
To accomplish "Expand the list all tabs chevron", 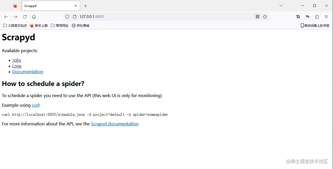I will point(281,6).
